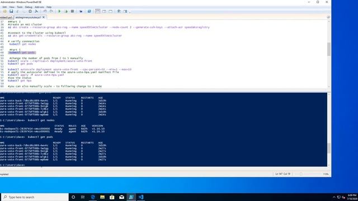Image resolution: width=358 pixels, height=201 pixels.
Task: Open the Add-ons menu
Action: (39, 7)
